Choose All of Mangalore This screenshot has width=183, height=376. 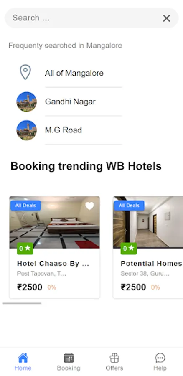[74, 73]
